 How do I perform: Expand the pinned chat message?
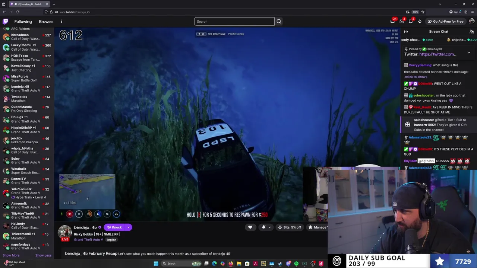[469, 52]
